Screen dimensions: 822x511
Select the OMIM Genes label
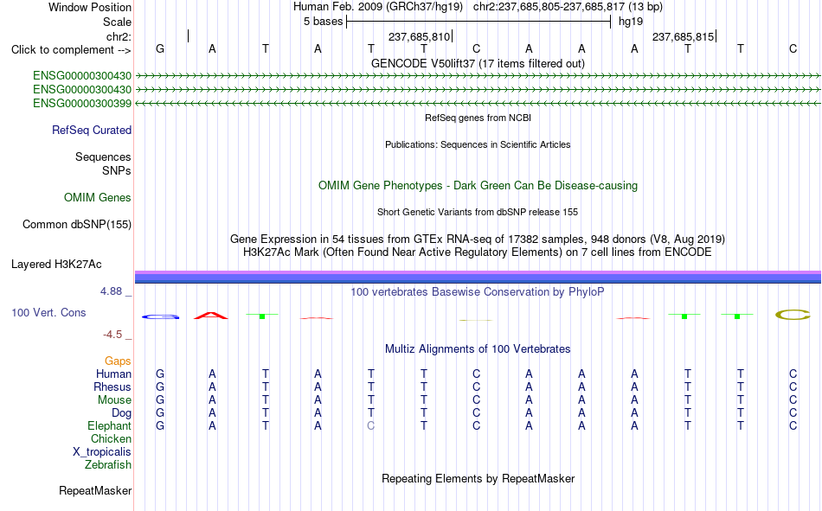pyautogui.click(x=97, y=198)
